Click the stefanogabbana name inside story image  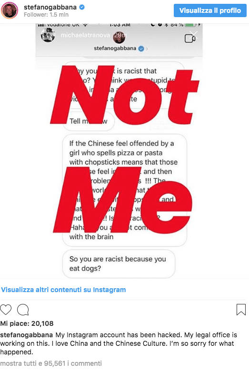[115, 48]
